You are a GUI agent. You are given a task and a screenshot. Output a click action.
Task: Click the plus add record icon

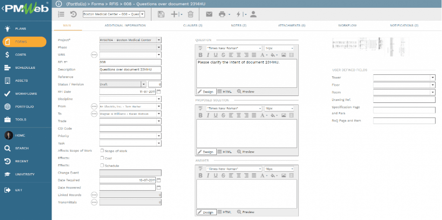pyautogui.click(x=175, y=14)
